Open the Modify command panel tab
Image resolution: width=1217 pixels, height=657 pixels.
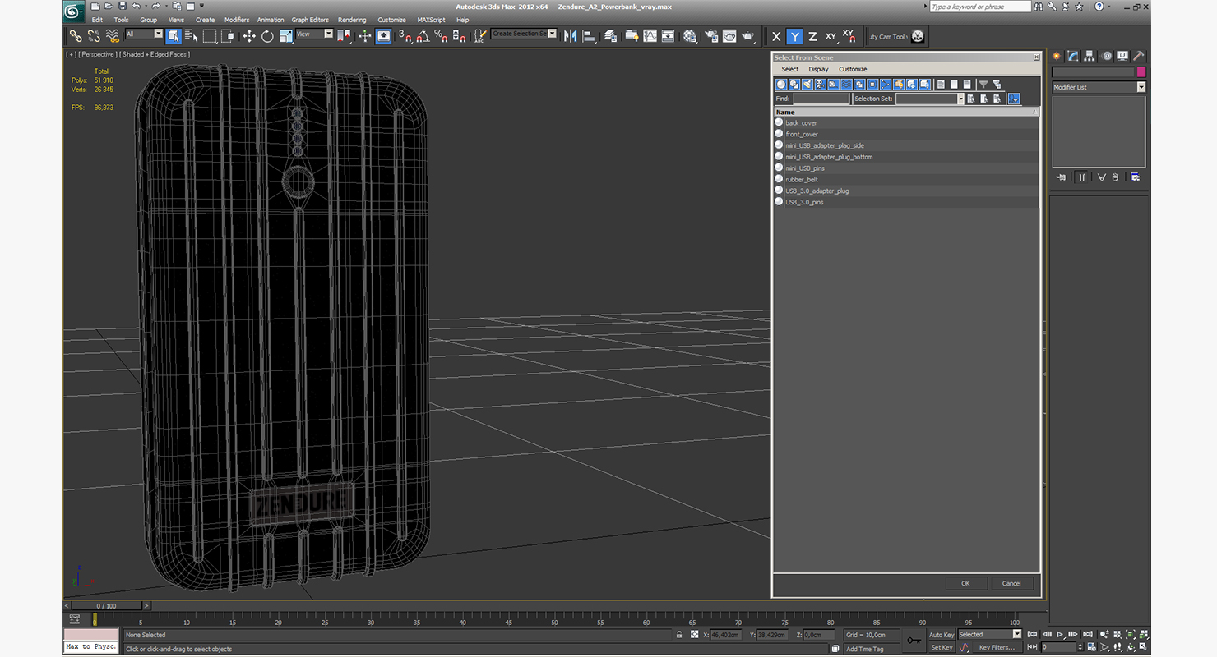click(x=1073, y=56)
